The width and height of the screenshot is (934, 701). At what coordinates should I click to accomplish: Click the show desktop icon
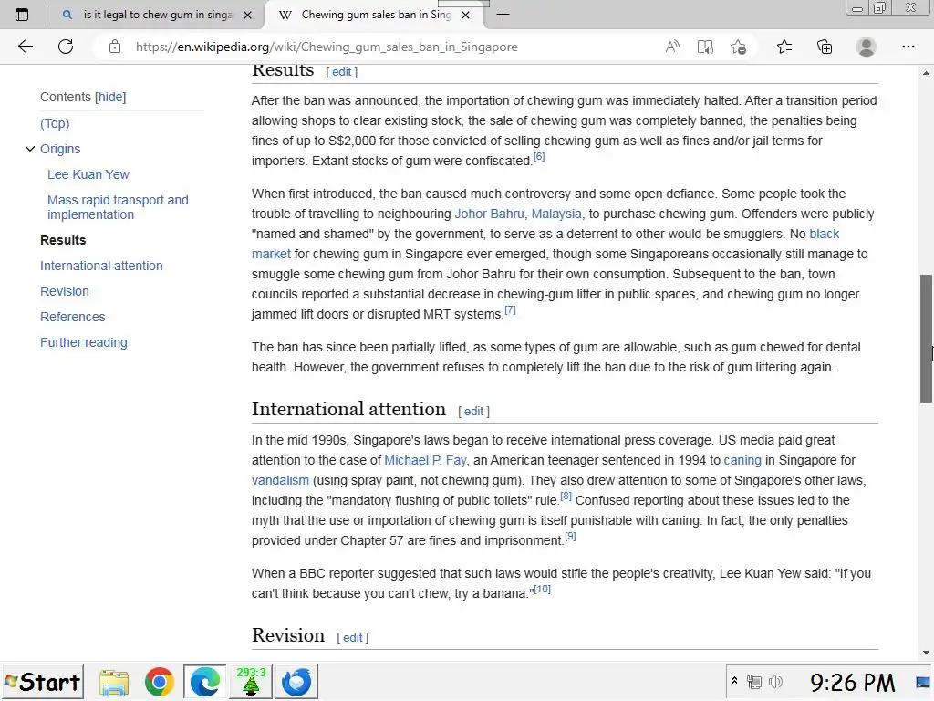[923, 682]
